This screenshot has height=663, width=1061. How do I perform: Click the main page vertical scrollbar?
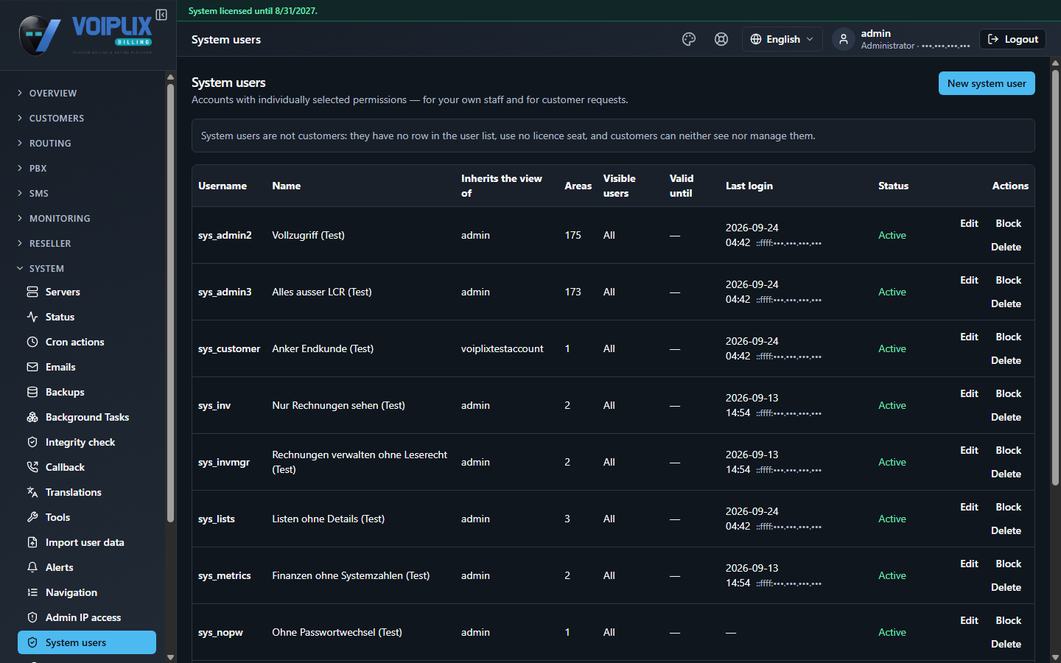(x=1055, y=278)
